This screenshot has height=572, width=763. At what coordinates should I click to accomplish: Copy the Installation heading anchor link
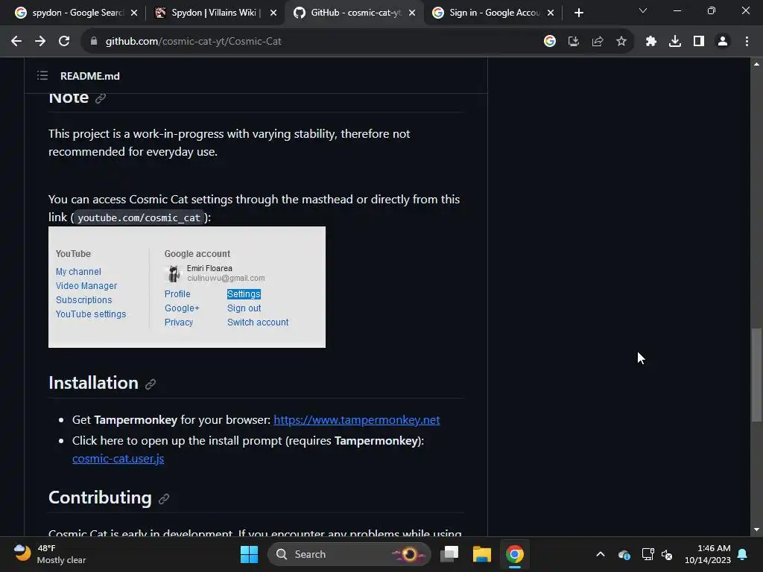[151, 384]
